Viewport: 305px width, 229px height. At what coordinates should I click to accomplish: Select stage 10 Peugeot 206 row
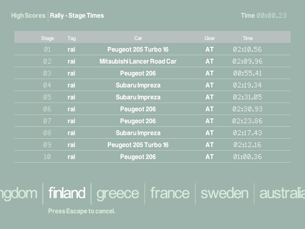[x=138, y=157]
